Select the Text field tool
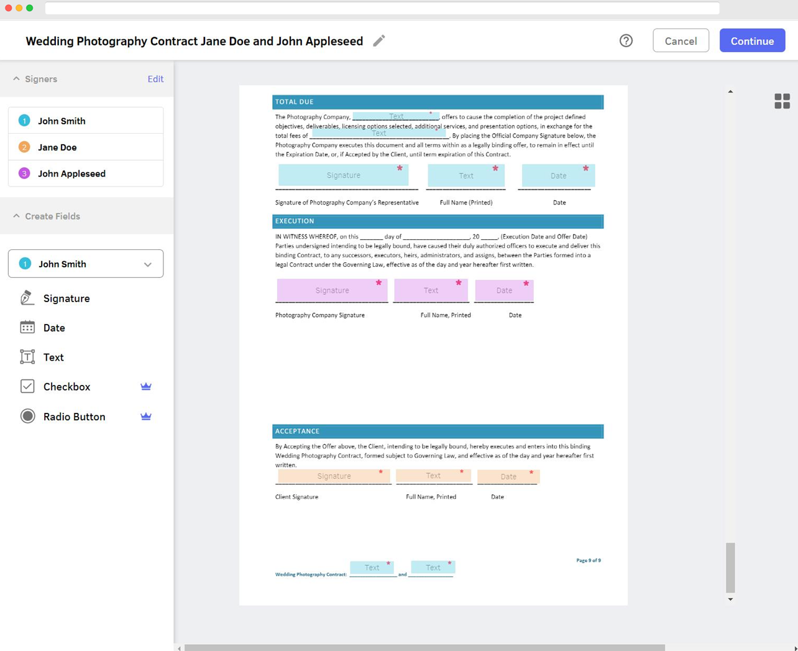Image resolution: width=798 pixels, height=651 pixels. click(x=53, y=357)
